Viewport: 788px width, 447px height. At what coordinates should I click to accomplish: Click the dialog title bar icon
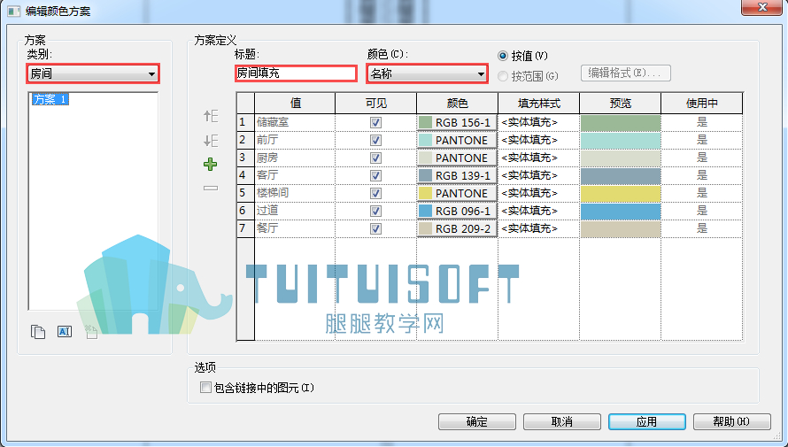(13, 11)
